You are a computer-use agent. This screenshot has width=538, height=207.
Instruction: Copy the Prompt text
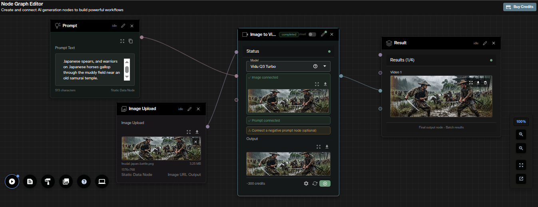130,41
